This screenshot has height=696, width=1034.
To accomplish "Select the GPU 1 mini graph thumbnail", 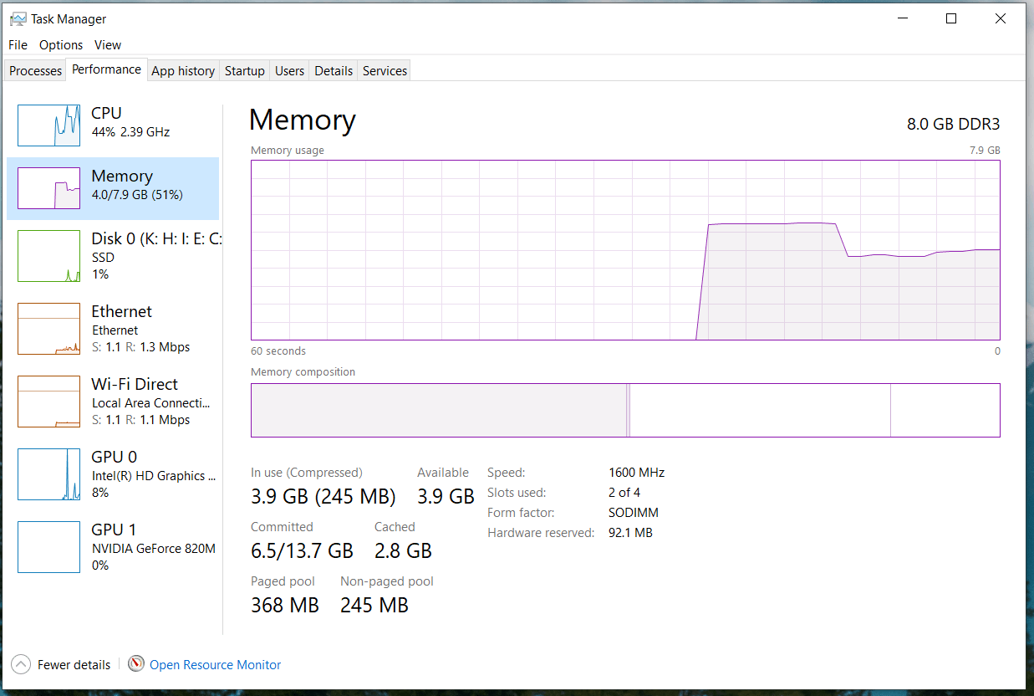I will (x=49, y=547).
